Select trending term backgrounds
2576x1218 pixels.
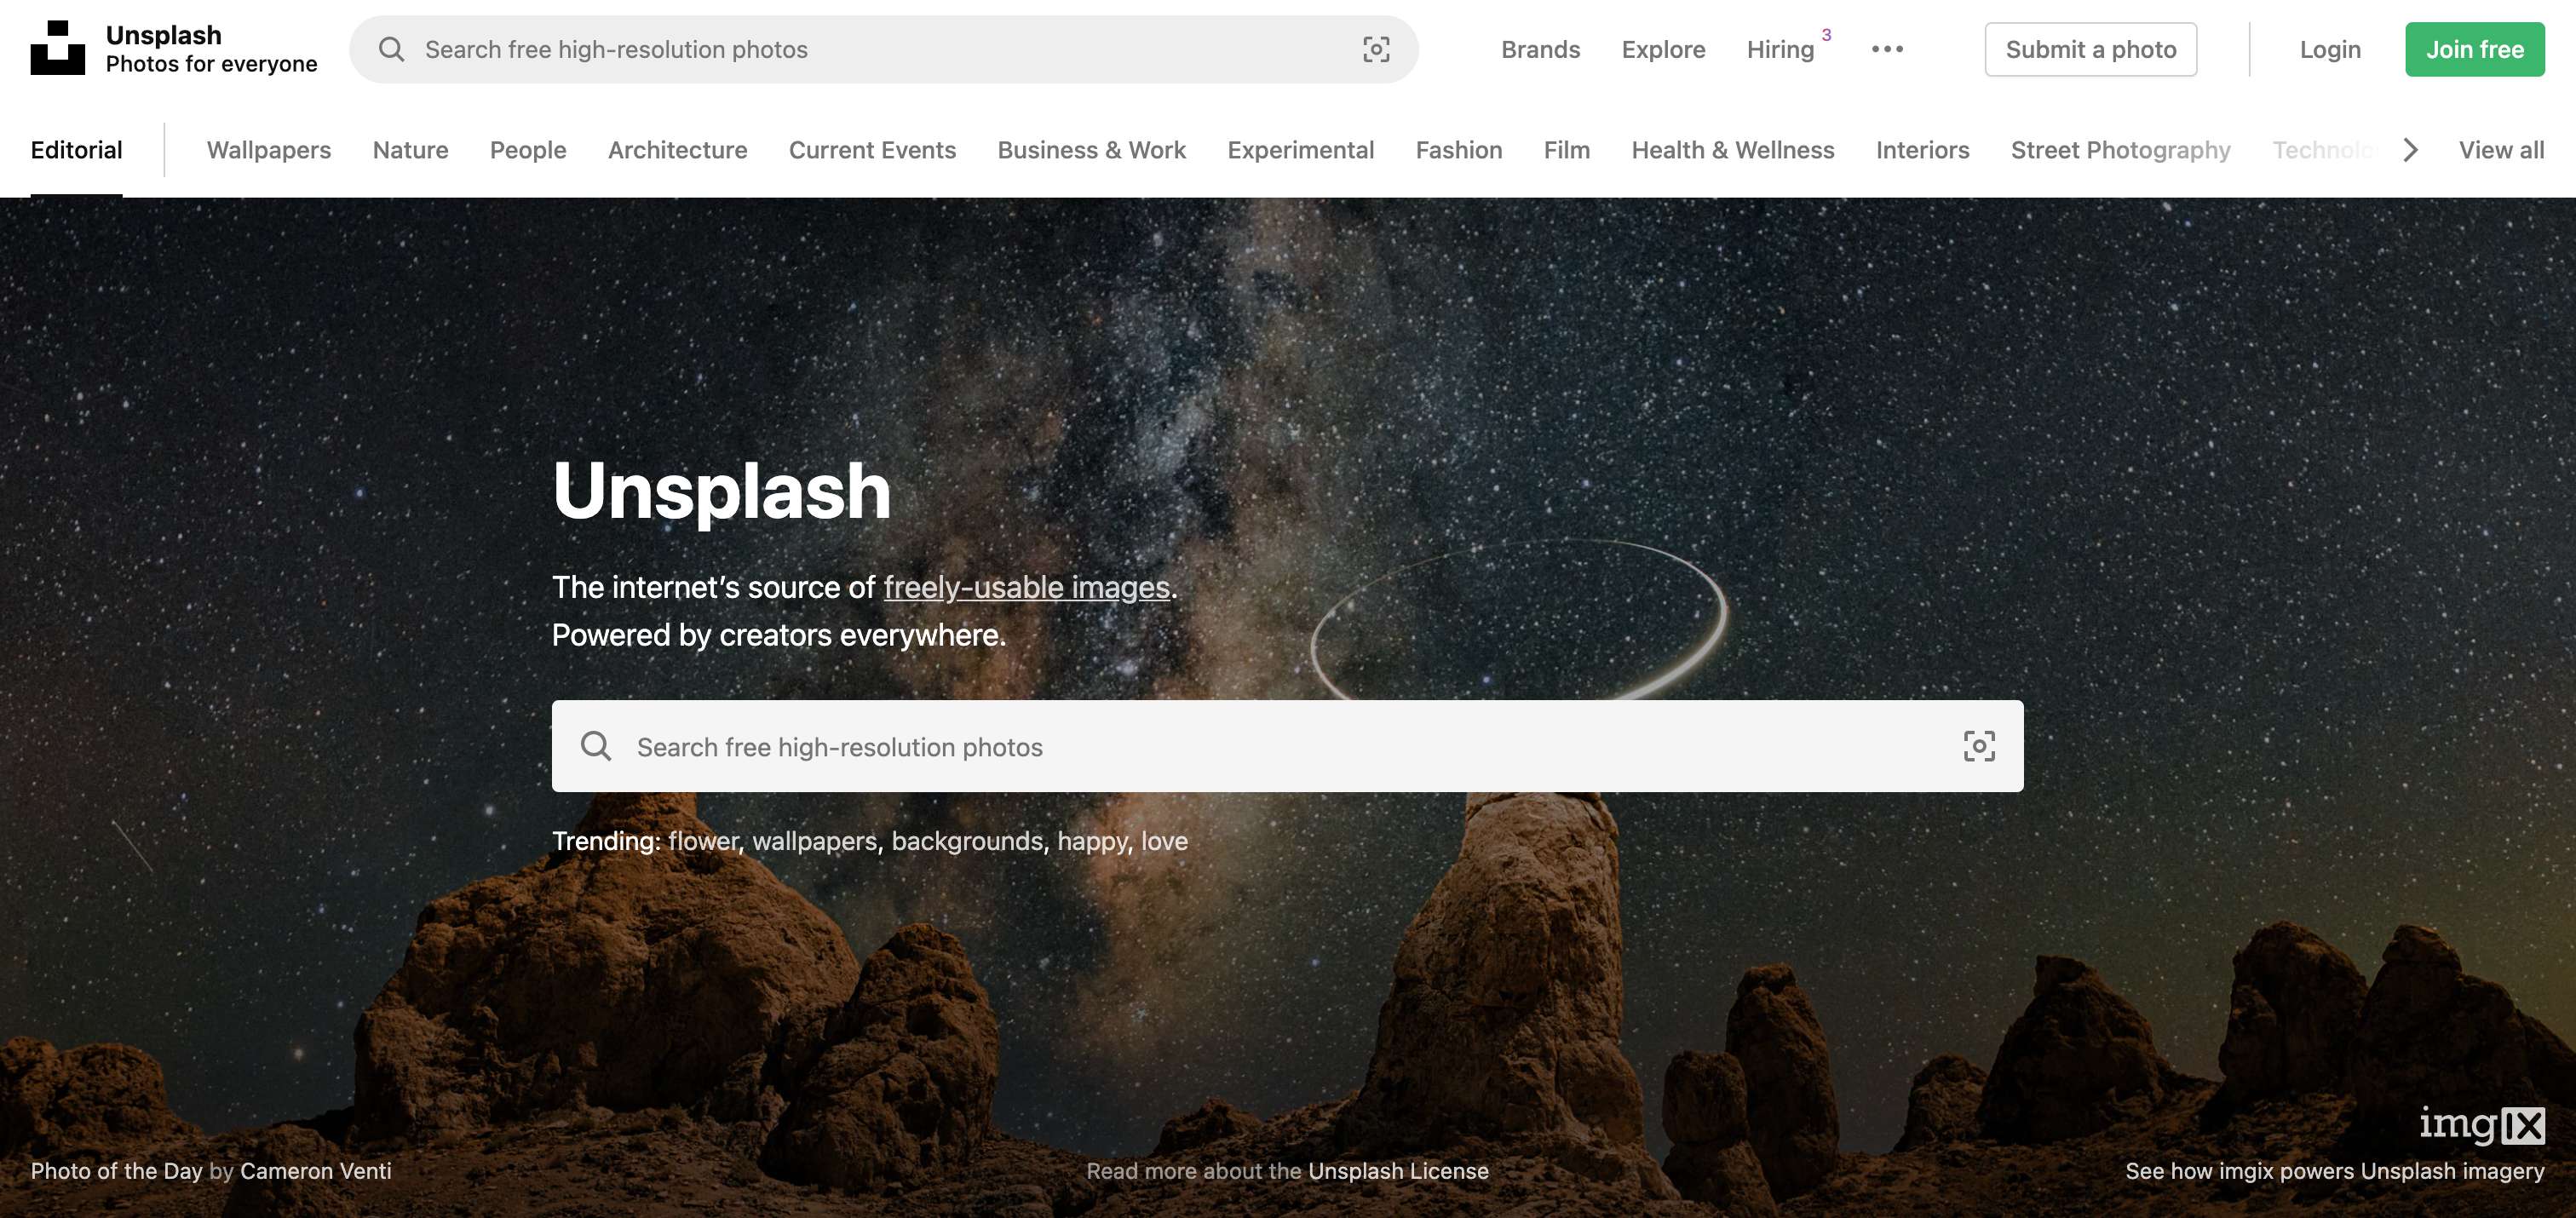tap(966, 841)
